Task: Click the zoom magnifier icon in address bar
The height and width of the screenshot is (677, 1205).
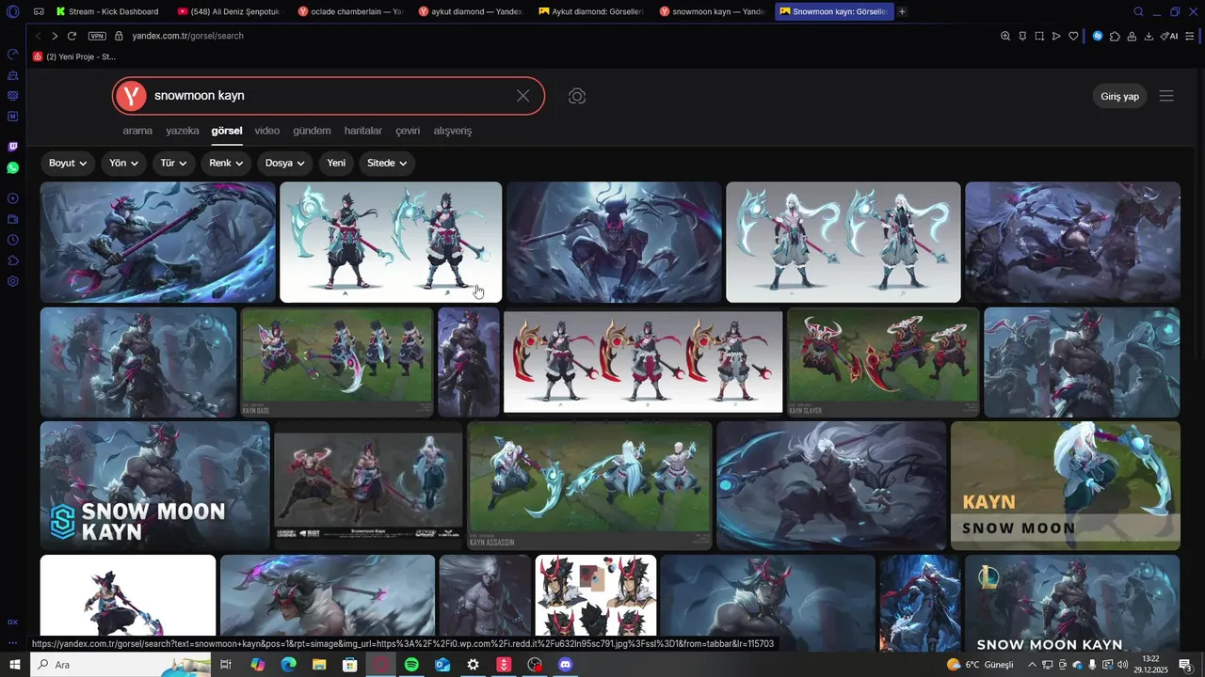Action: click(1005, 36)
